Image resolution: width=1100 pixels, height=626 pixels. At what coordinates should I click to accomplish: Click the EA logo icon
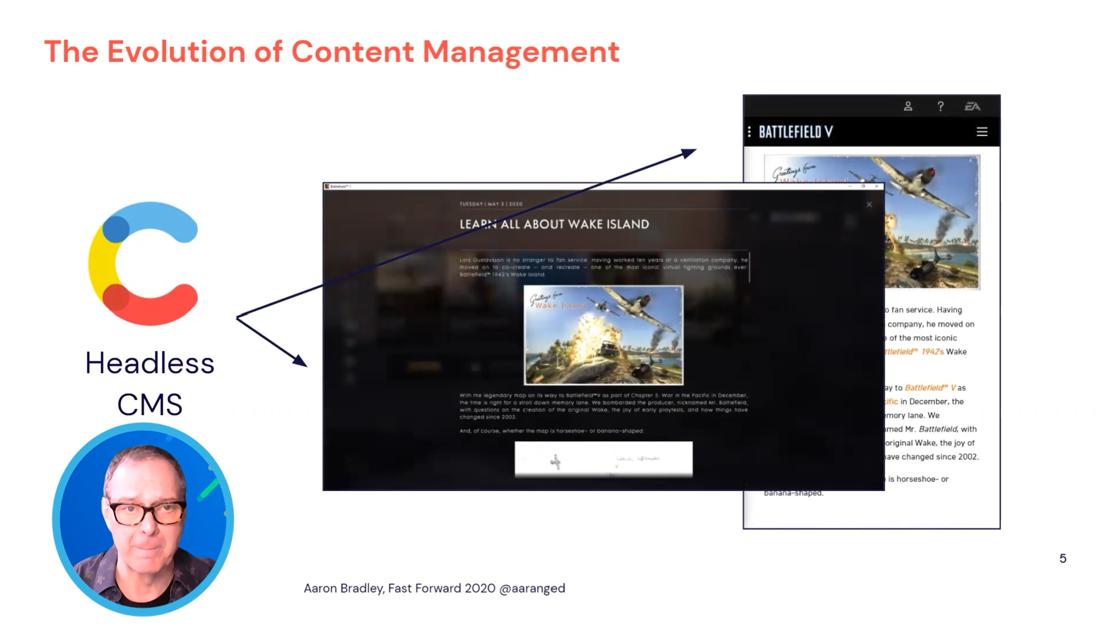coord(972,106)
